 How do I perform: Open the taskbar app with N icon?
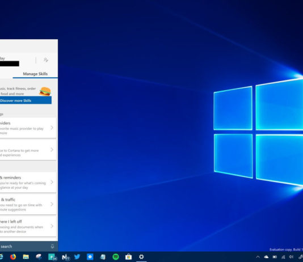(x=65, y=257)
